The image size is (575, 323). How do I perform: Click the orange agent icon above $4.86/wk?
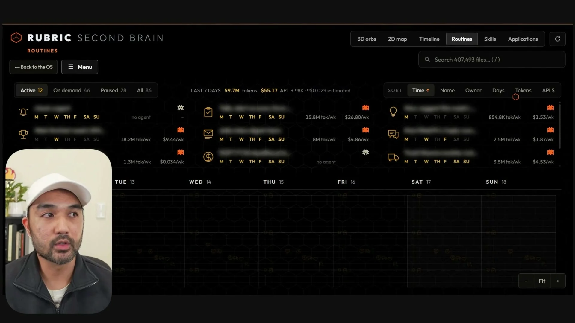(365, 130)
